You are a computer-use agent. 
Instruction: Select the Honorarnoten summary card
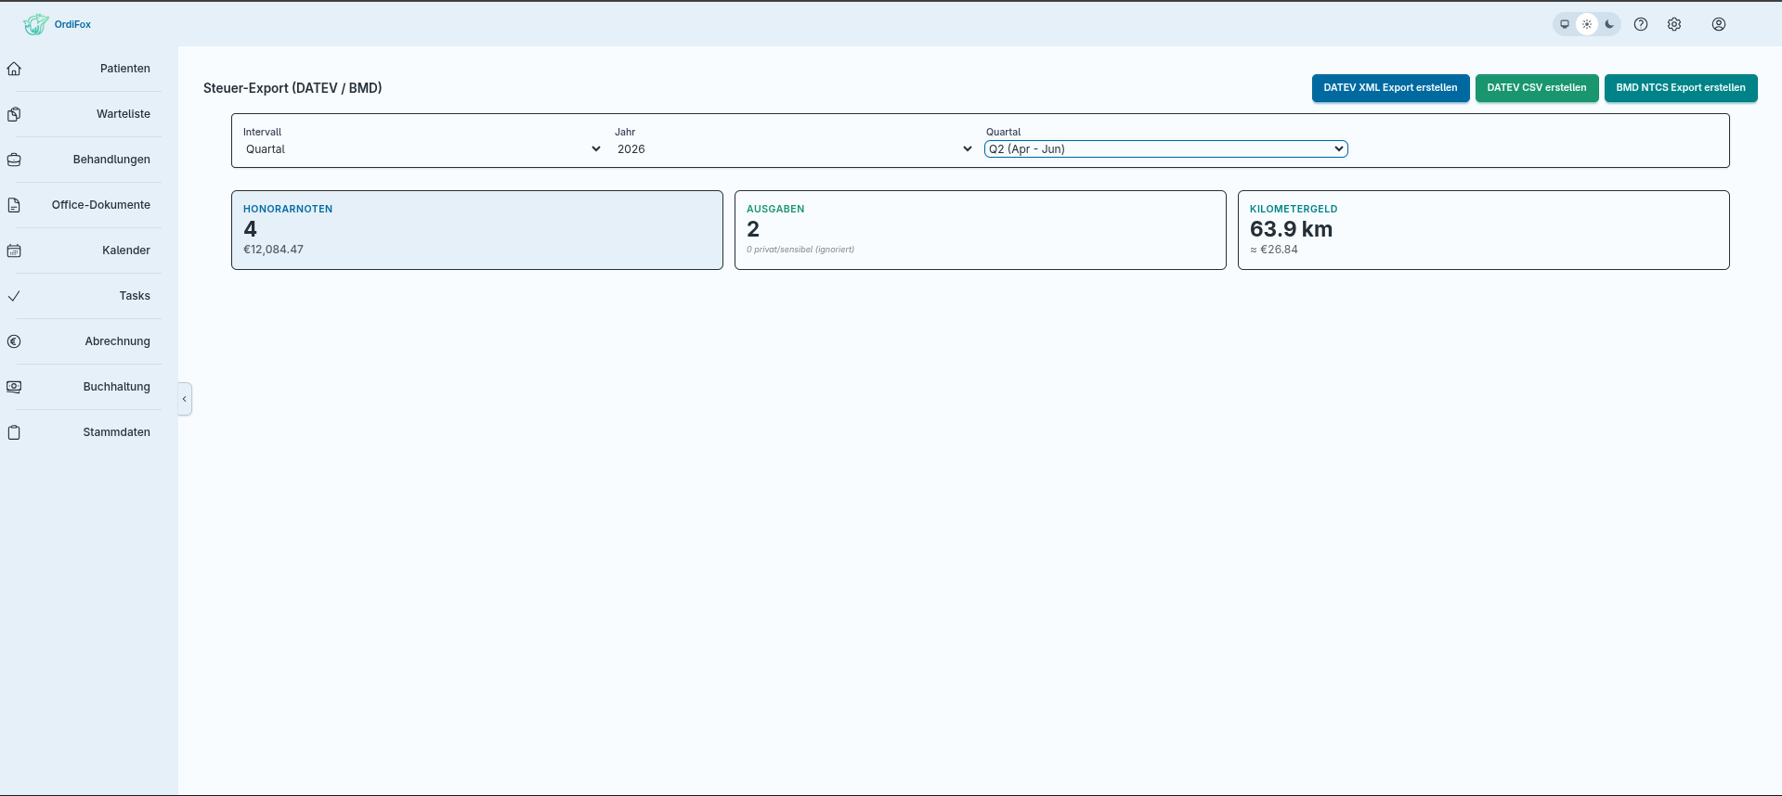coord(477,230)
